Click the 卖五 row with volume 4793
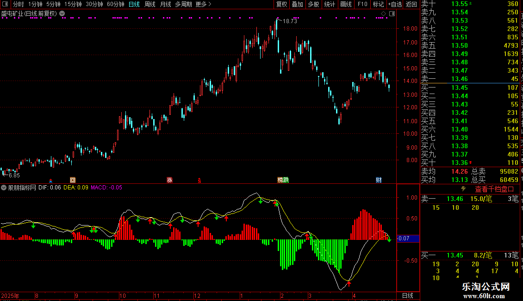Viewport: 523px width, 301px height. tap(470, 45)
